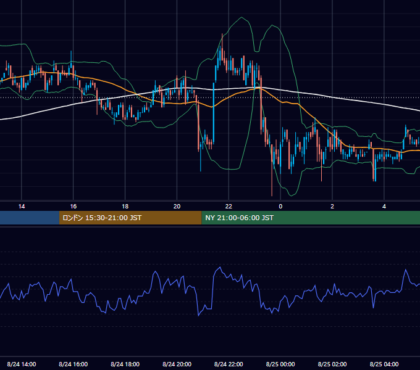Screen dimensions: 420x370
Task: Click the 16 hour label on price chart axis
Action: click(73, 207)
